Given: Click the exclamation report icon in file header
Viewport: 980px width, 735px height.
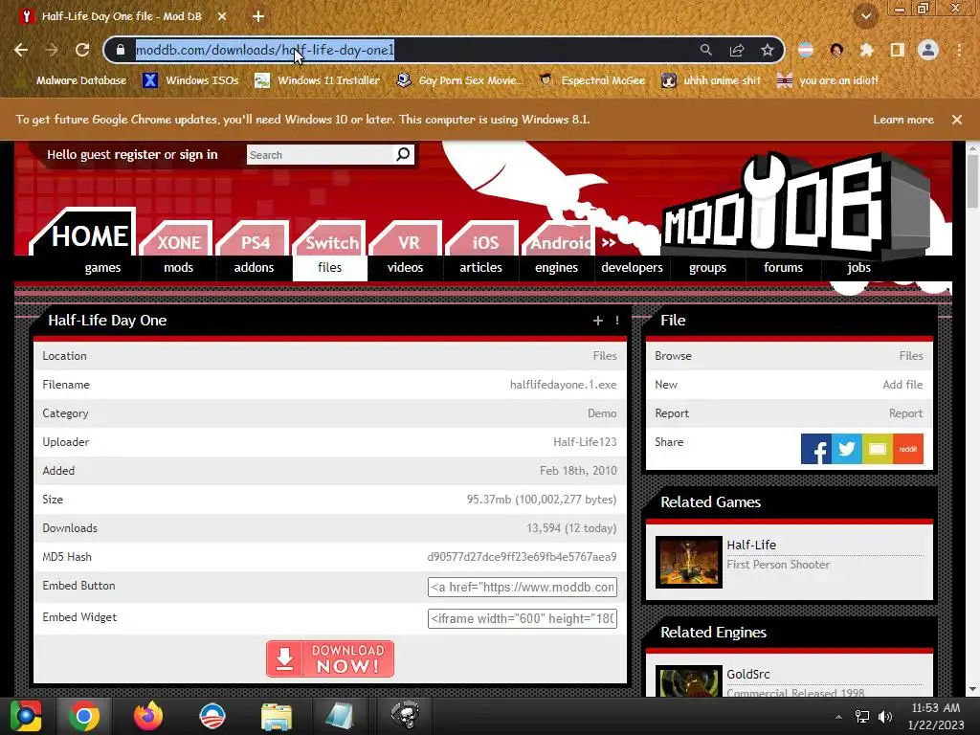Looking at the screenshot, I should [617, 321].
